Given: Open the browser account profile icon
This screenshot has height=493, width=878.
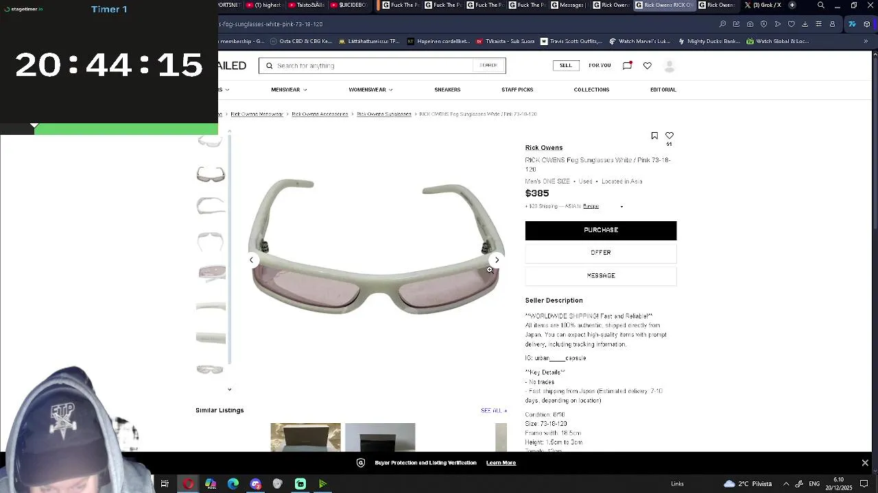Looking at the screenshot, I should (x=832, y=24).
